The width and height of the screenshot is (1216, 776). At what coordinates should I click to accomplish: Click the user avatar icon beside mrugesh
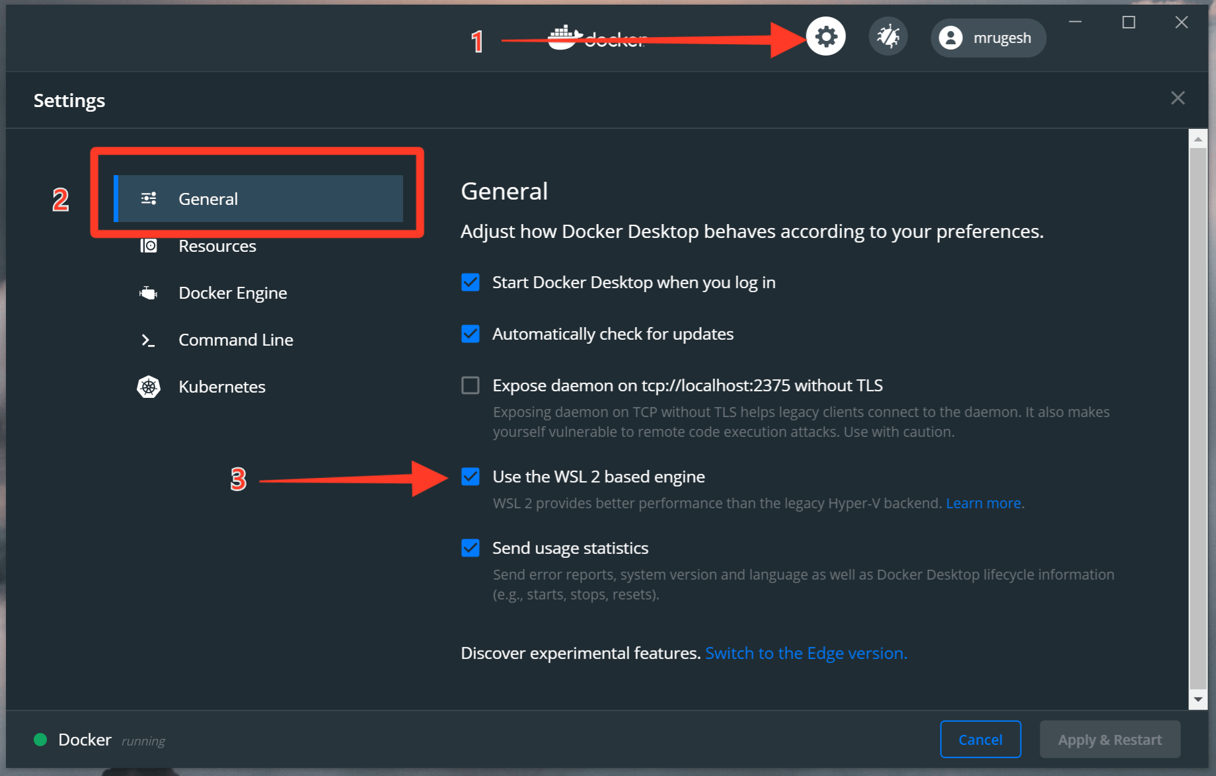coord(951,38)
